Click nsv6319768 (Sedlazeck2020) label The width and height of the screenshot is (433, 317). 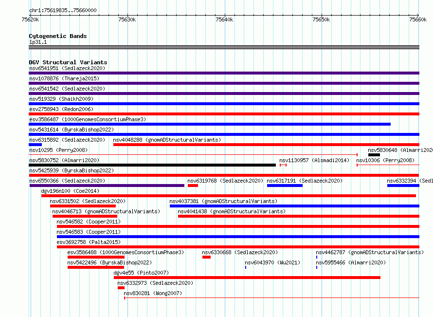click(x=225, y=181)
